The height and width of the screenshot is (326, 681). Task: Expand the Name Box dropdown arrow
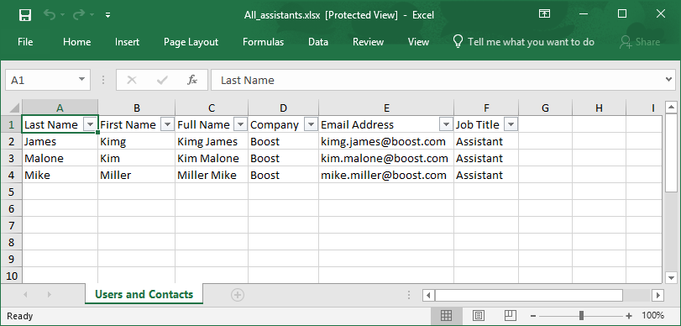[81, 80]
